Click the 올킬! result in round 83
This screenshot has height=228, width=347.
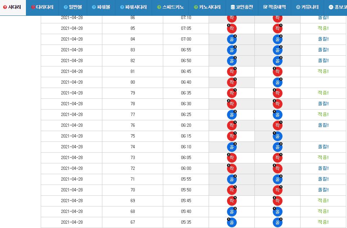(x=323, y=50)
